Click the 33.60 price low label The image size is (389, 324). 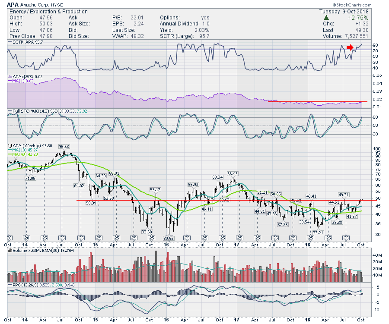click(x=147, y=232)
